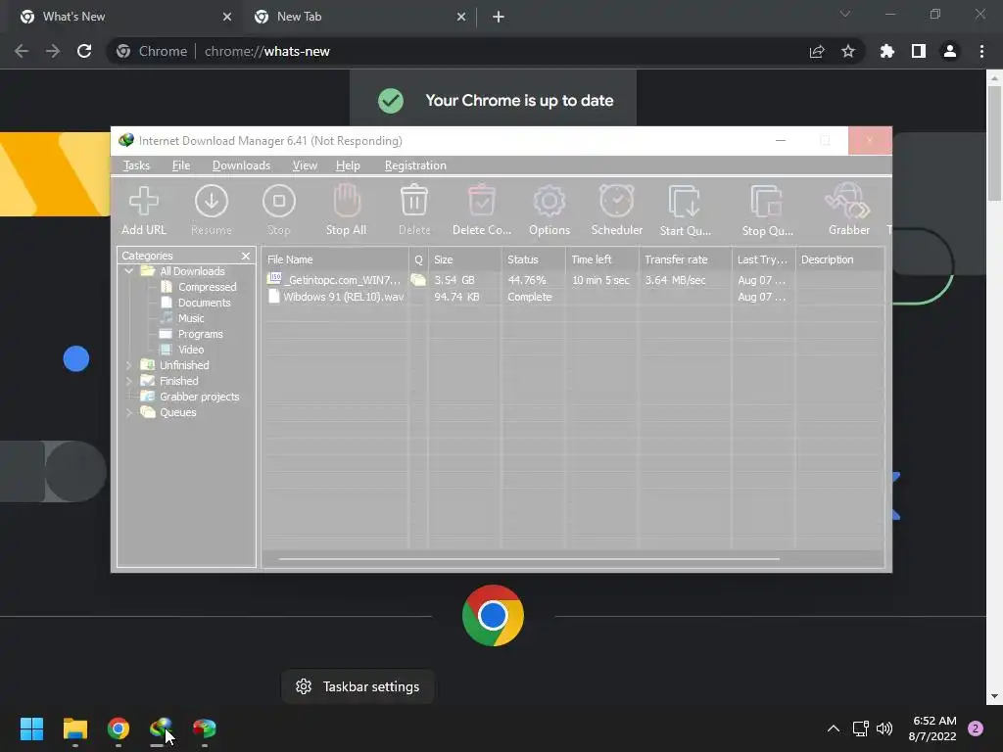Open the Scheduler clock icon
This screenshot has width=1003, height=752.
pyautogui.click(x=617, y=211)
